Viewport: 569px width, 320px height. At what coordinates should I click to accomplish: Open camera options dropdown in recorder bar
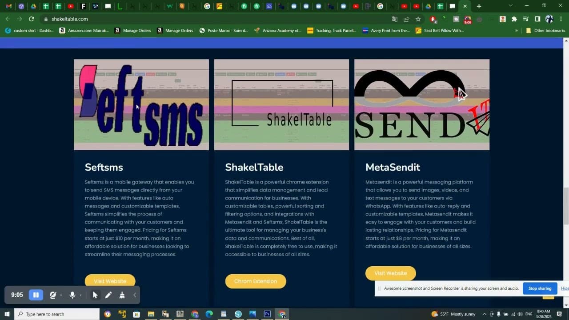point(61,295)
